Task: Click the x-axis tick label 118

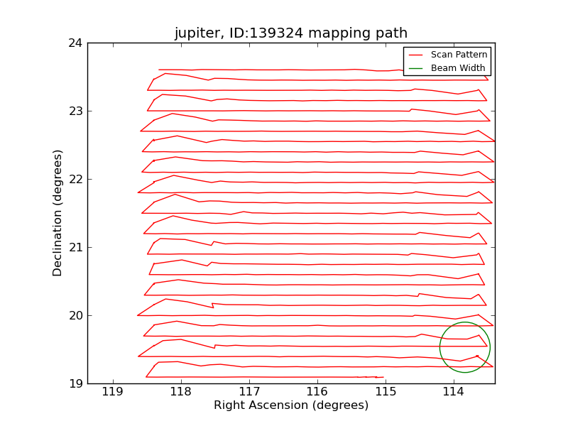Action: tap(180, 392)
